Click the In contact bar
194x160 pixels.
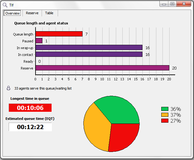click(89, 54)
